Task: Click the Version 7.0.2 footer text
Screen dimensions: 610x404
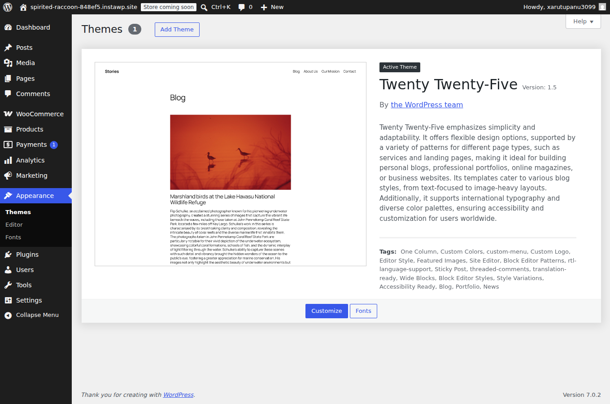Action: pos(582,395)
